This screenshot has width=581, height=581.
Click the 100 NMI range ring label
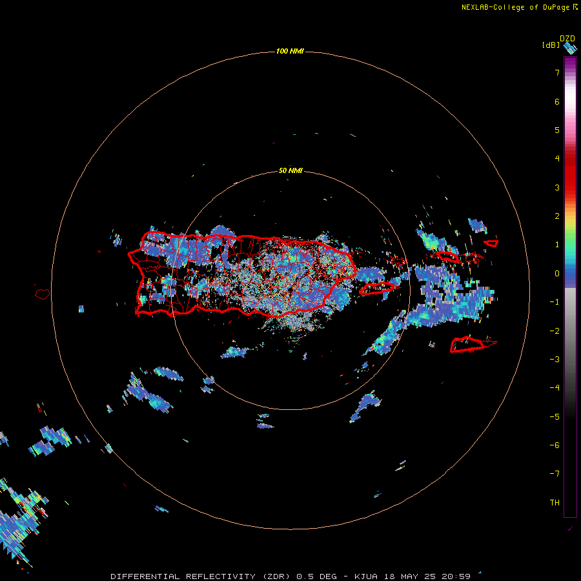(x=290, y=51)
